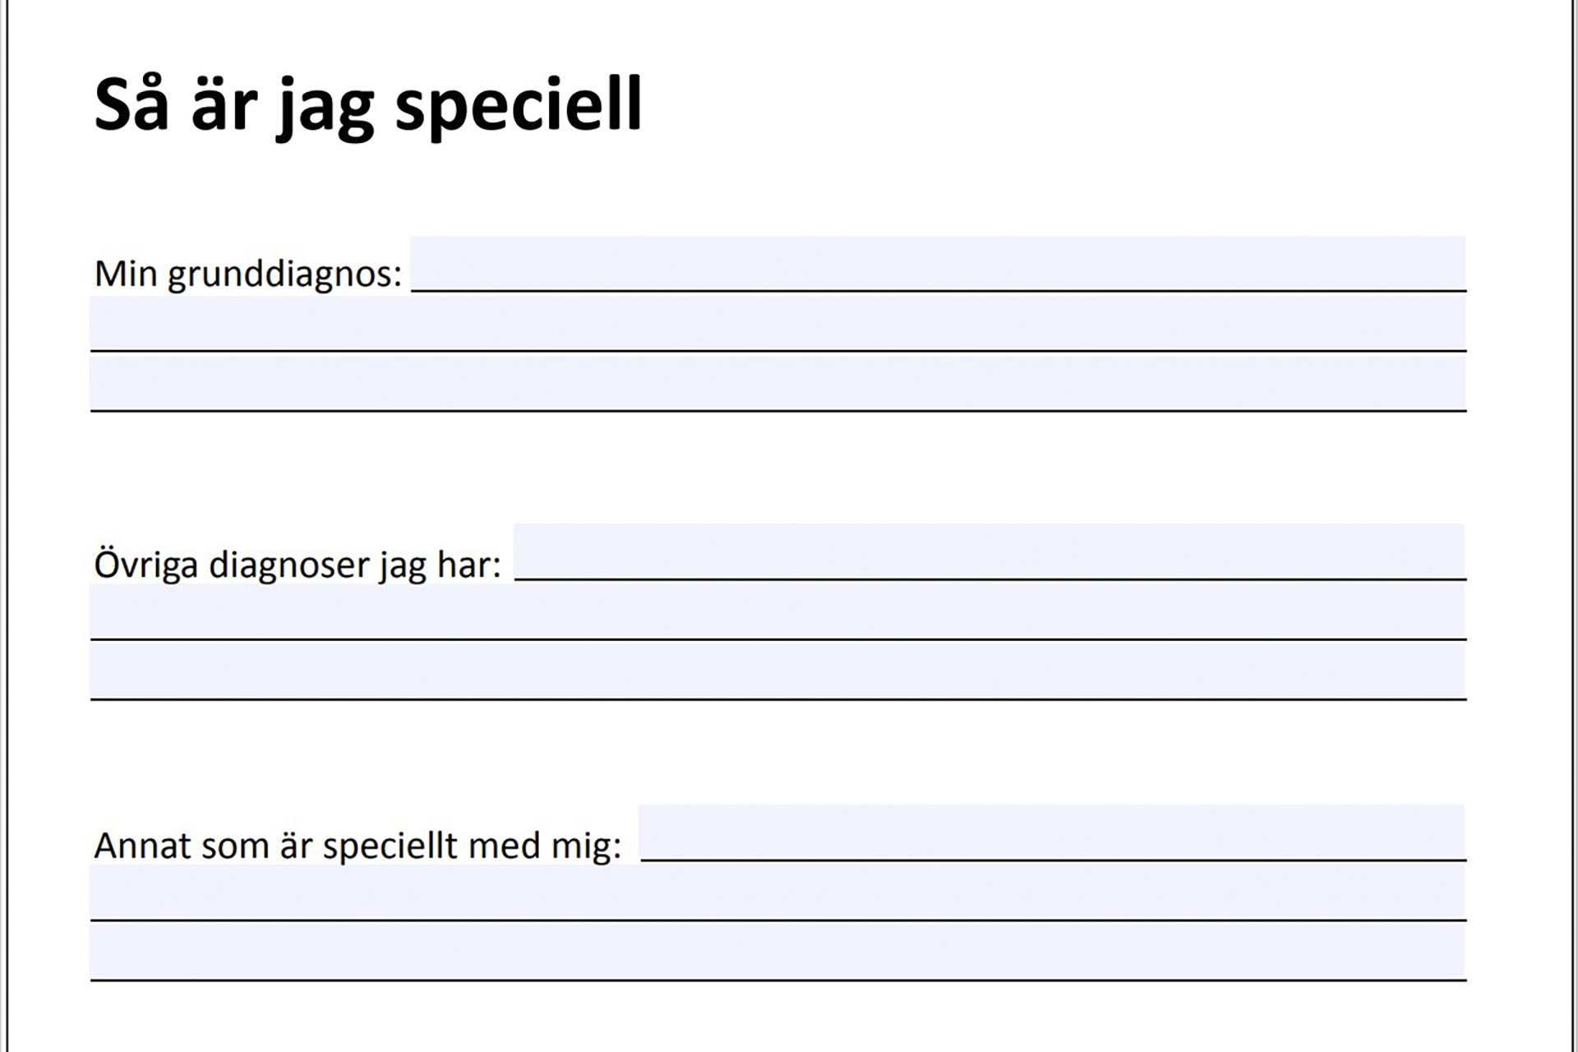Click the Övriga diagnoser jag har label
Screen dimensions: 1578x1052
click(298, 565)
